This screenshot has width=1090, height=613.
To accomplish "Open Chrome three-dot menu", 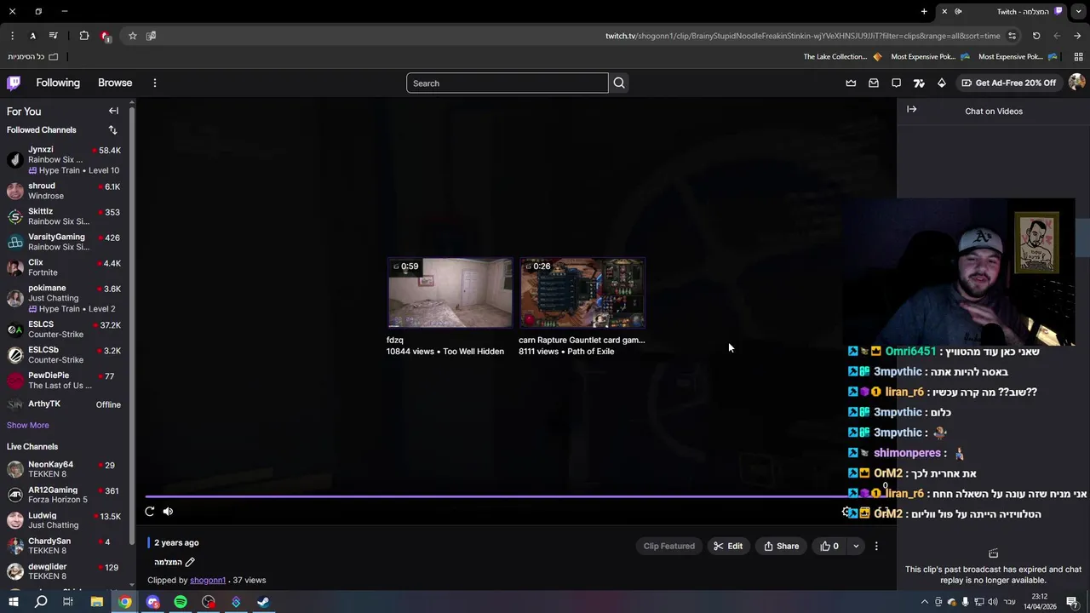I will click(12, 36).
